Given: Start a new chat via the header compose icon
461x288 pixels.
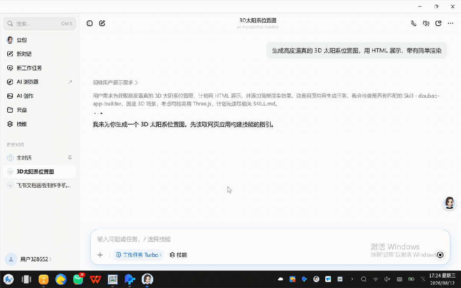Looking at the screenshot, I should click(x=102, y=23).
